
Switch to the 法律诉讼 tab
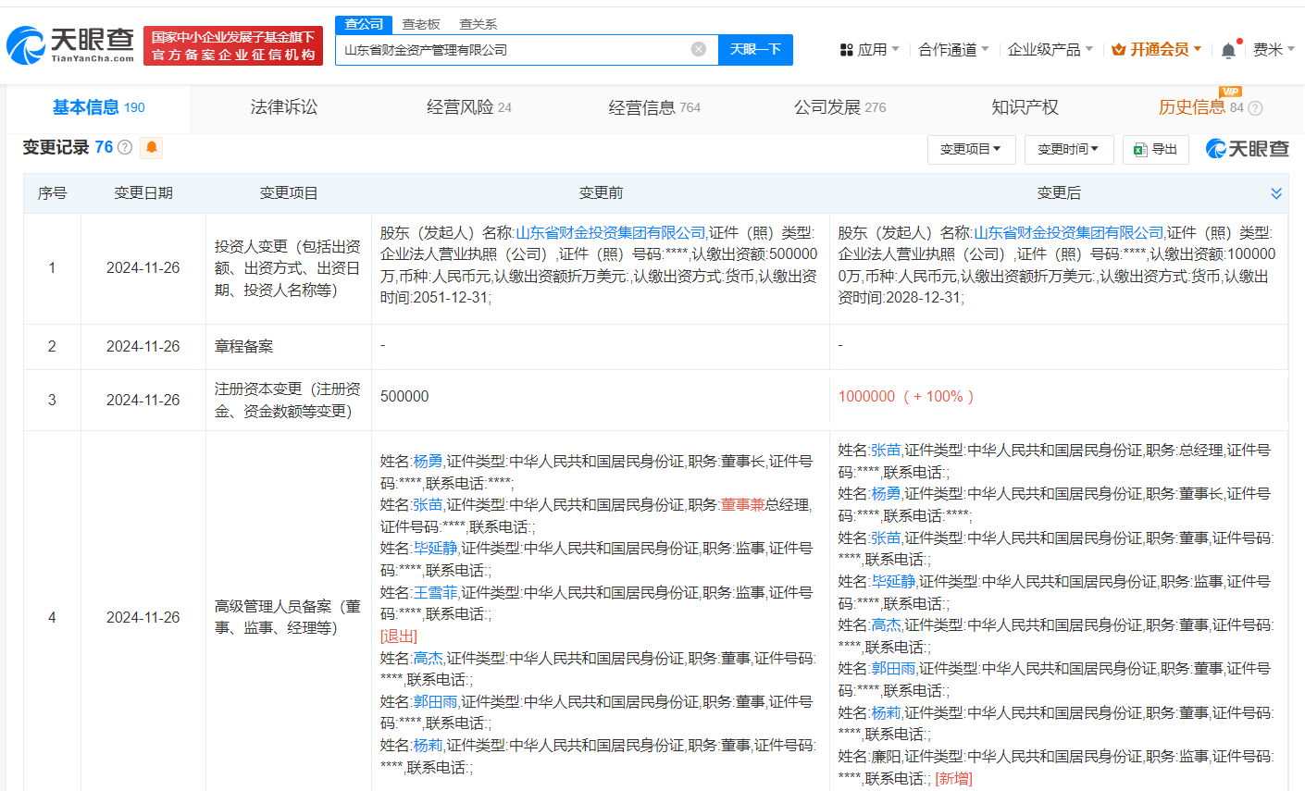[x=283, y=107]
